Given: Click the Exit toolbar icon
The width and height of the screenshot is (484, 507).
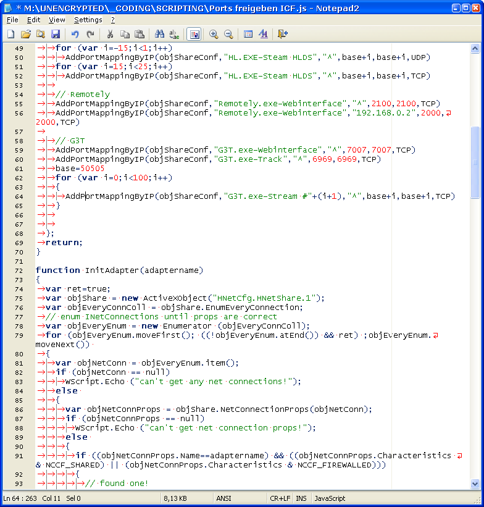Looking at the screenshot, I should tap(283, 34).
